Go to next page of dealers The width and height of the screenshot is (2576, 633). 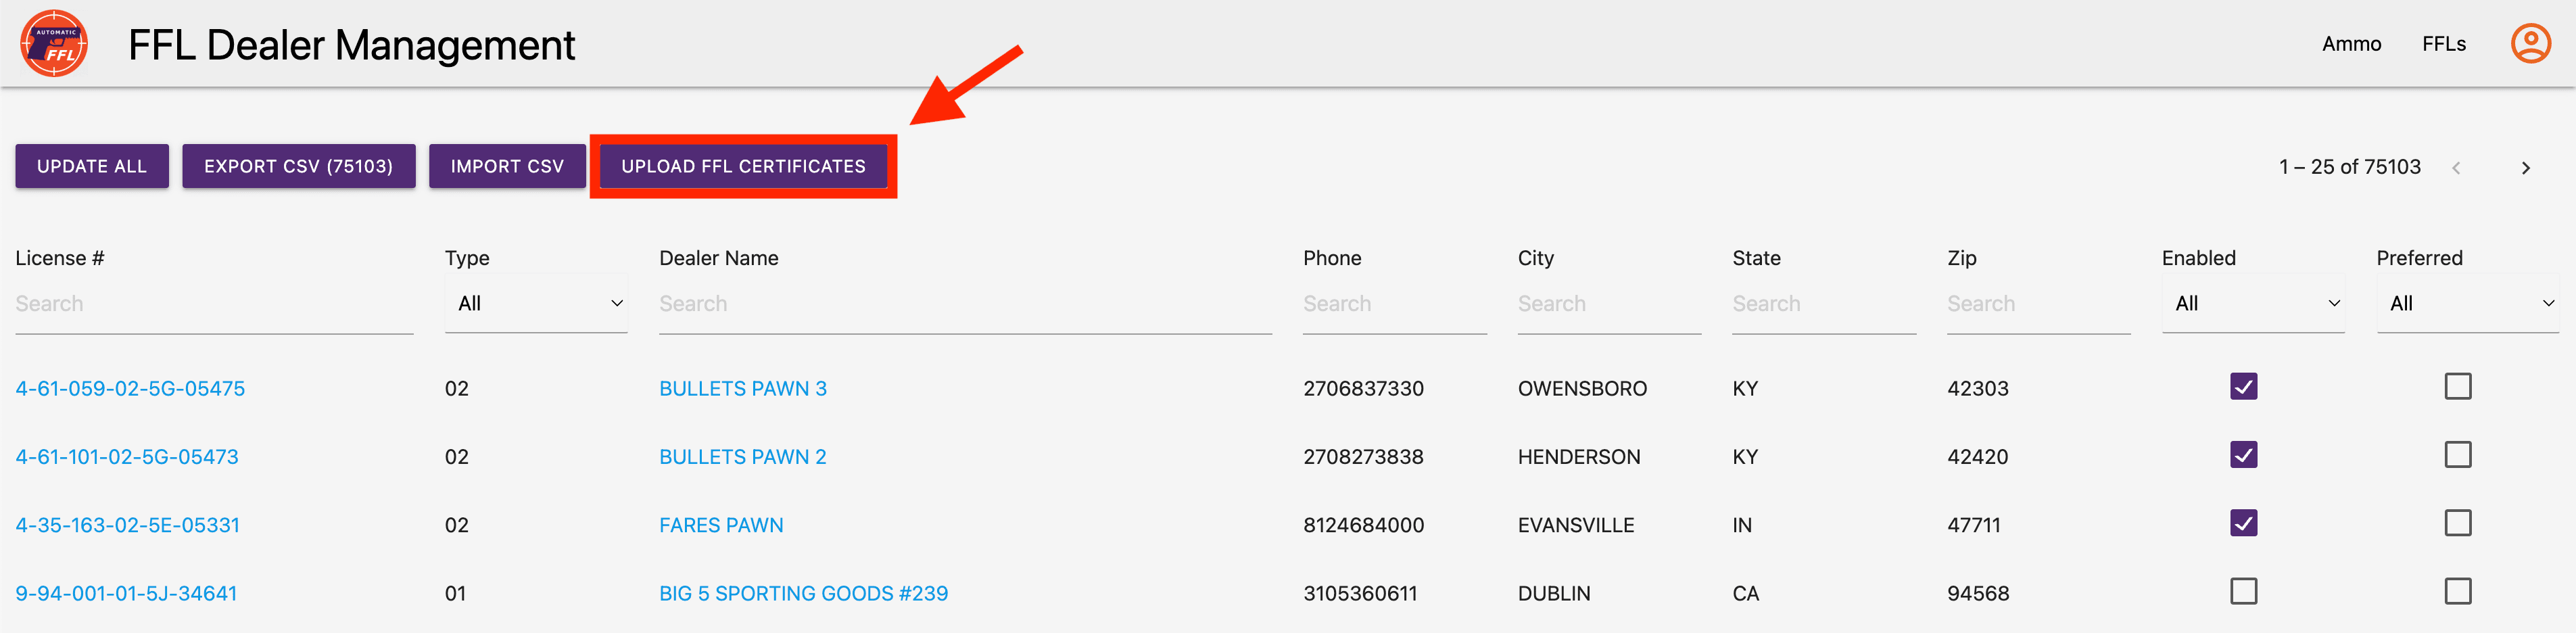click(2524, 168)
